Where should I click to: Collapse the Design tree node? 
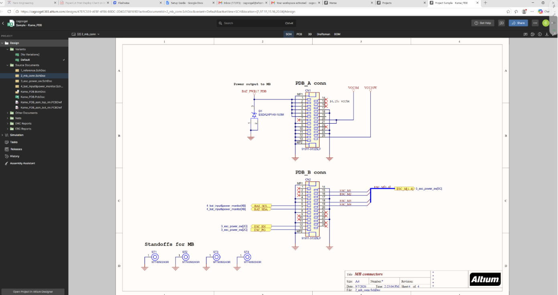tap(2, 43)
